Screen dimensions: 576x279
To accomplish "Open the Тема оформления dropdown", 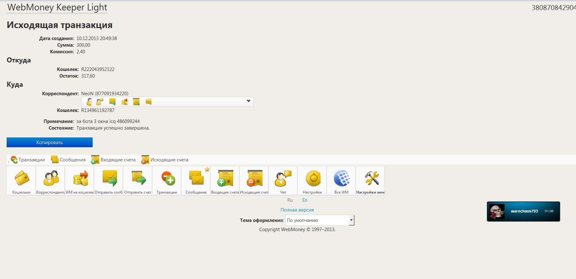I will (320, 220).
